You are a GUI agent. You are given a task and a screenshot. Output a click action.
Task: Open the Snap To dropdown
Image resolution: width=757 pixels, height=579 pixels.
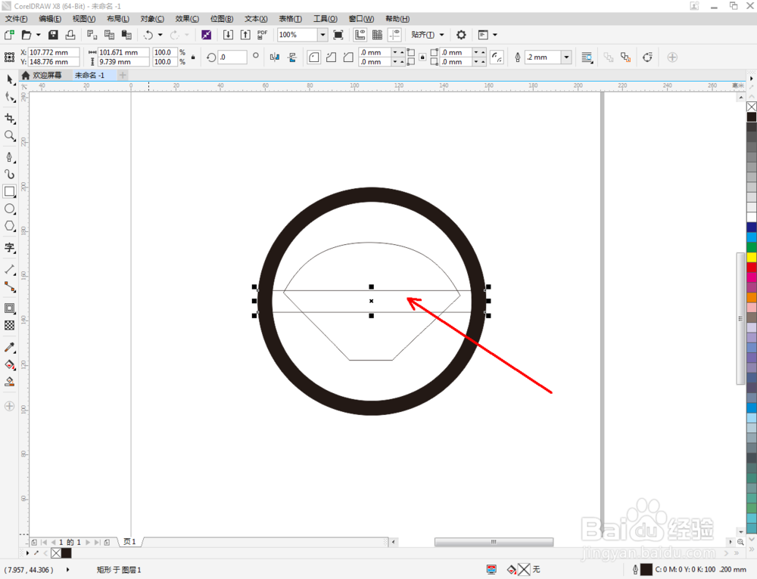click(442, 35)
